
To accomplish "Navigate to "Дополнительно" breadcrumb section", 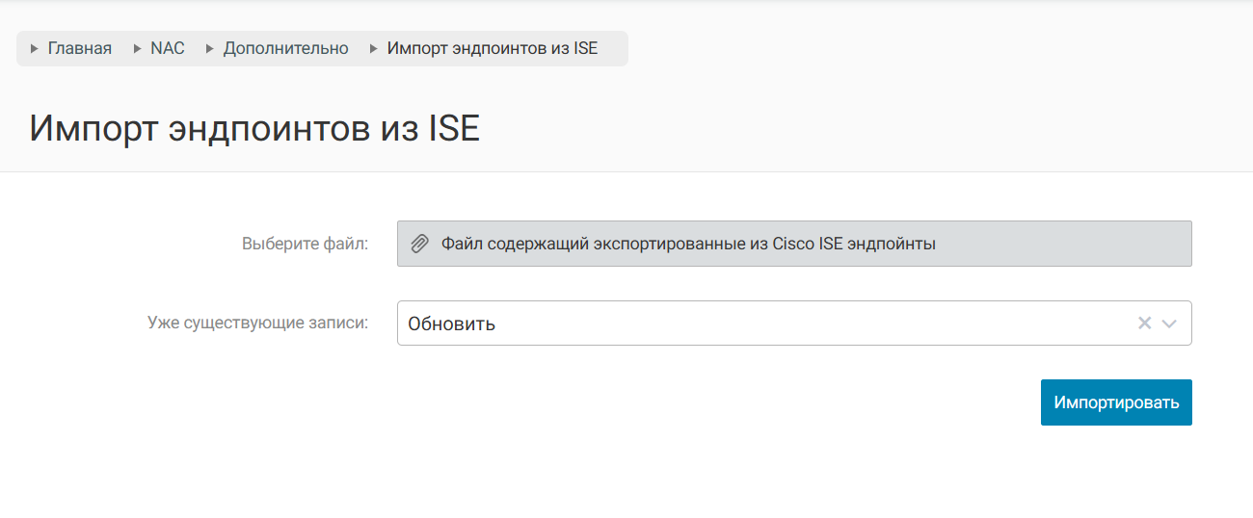I will 285,48.
